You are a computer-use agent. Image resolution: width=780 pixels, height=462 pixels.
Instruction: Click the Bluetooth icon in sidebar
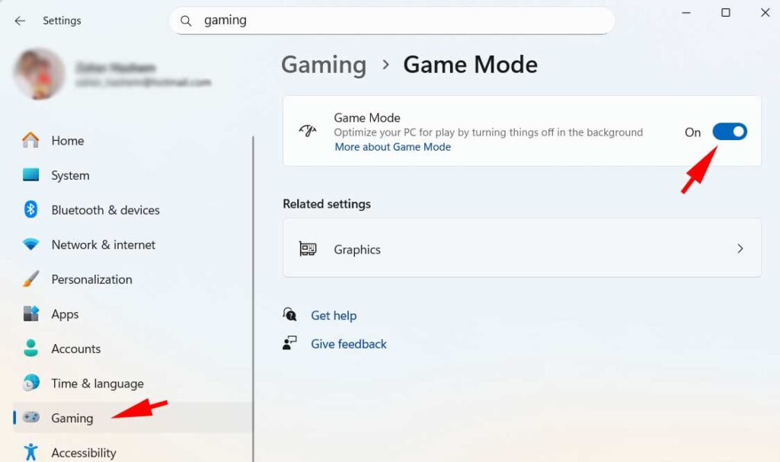[30, 210]
